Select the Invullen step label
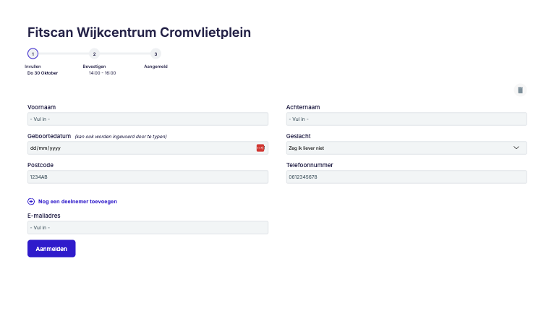554x314 pixels. 33,67
